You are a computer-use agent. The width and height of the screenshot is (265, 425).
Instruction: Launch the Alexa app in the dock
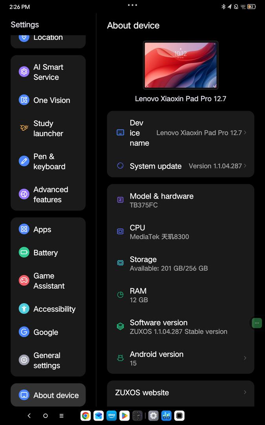(111, 416)
